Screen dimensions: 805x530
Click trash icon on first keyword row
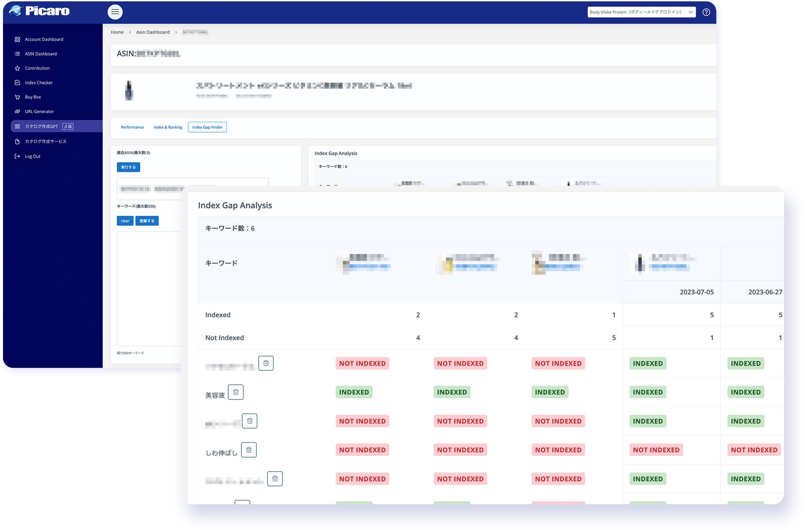[x=266, y=363]
